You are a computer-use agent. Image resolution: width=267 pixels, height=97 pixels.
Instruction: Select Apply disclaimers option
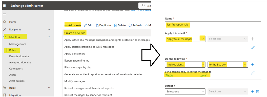coord(75,53)
